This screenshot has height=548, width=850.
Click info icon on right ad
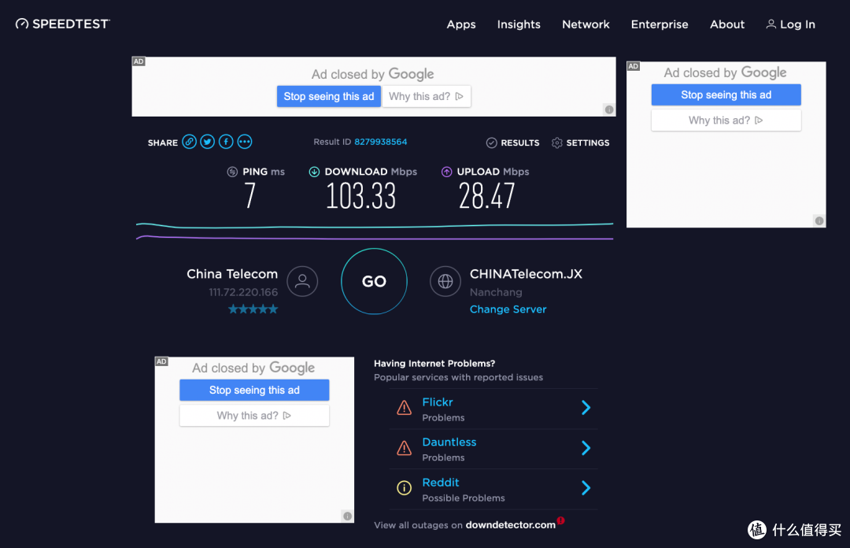pos(819,220)
